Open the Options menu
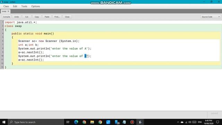 (x=35, y=6)
